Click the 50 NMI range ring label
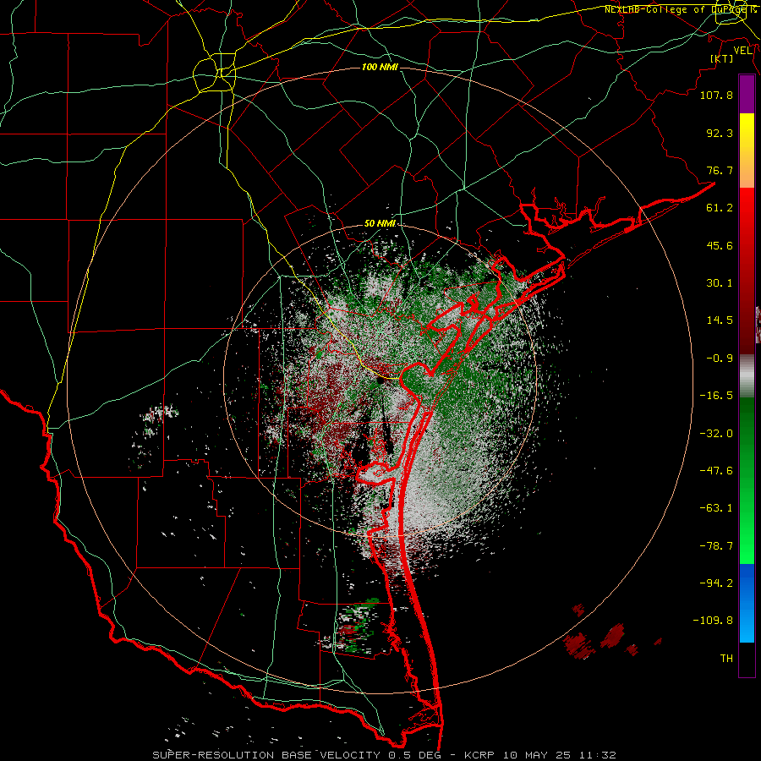The width and height of the screenshot is (761, 761). click(380, 223)
